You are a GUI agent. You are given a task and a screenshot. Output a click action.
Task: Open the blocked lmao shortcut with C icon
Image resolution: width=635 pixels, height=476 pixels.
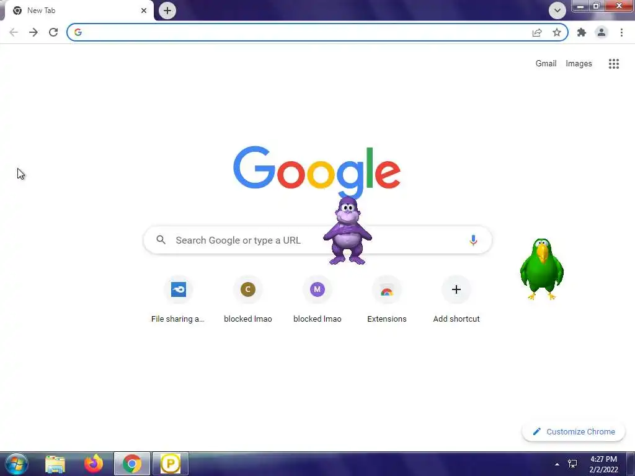point(248,299)
